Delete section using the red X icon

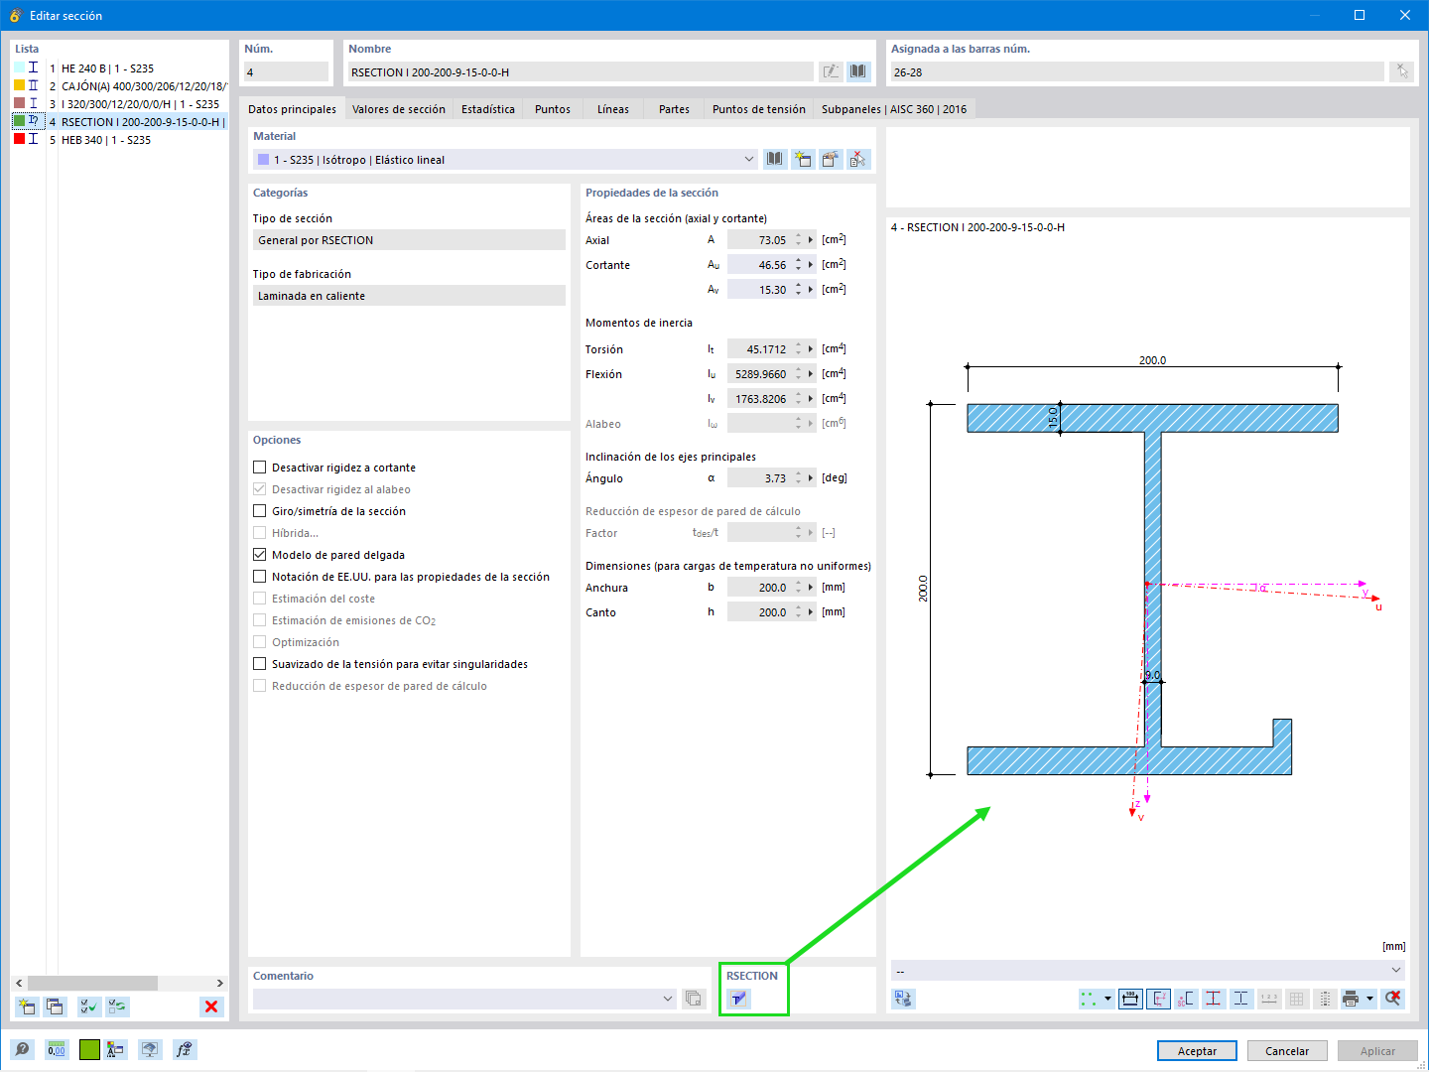211,1006
